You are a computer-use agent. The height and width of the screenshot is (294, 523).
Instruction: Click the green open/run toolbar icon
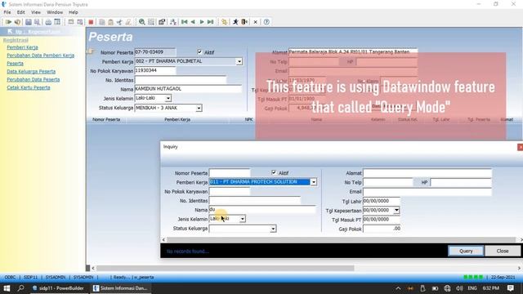[x=8, y=22]
